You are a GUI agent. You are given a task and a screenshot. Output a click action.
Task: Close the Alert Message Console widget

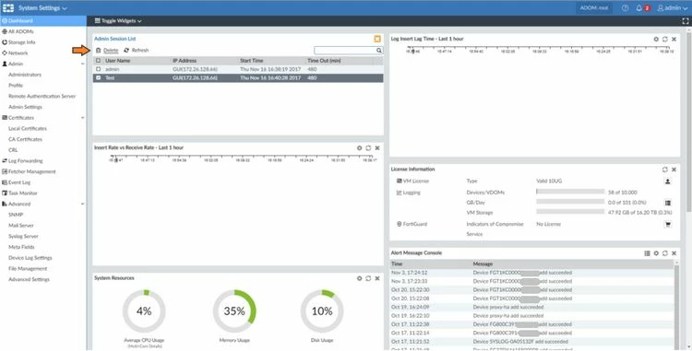(674, 253)
